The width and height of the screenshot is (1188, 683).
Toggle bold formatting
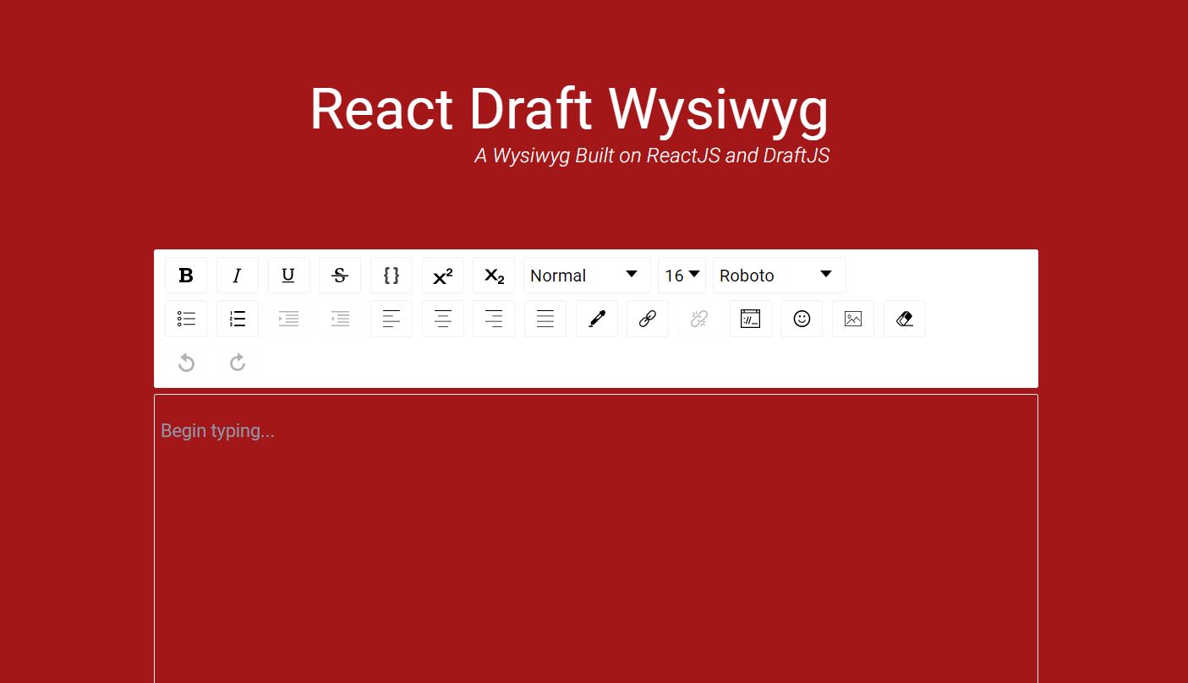coord(186,275)
